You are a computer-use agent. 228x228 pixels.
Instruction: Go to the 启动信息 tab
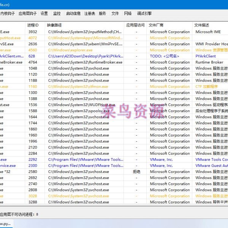(x=73, y=13)
